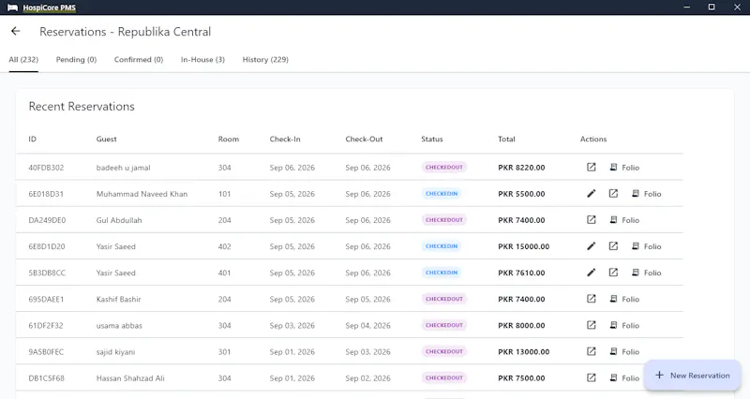
Task: Close the HospiCore PMS window
Action: point(737,7)
